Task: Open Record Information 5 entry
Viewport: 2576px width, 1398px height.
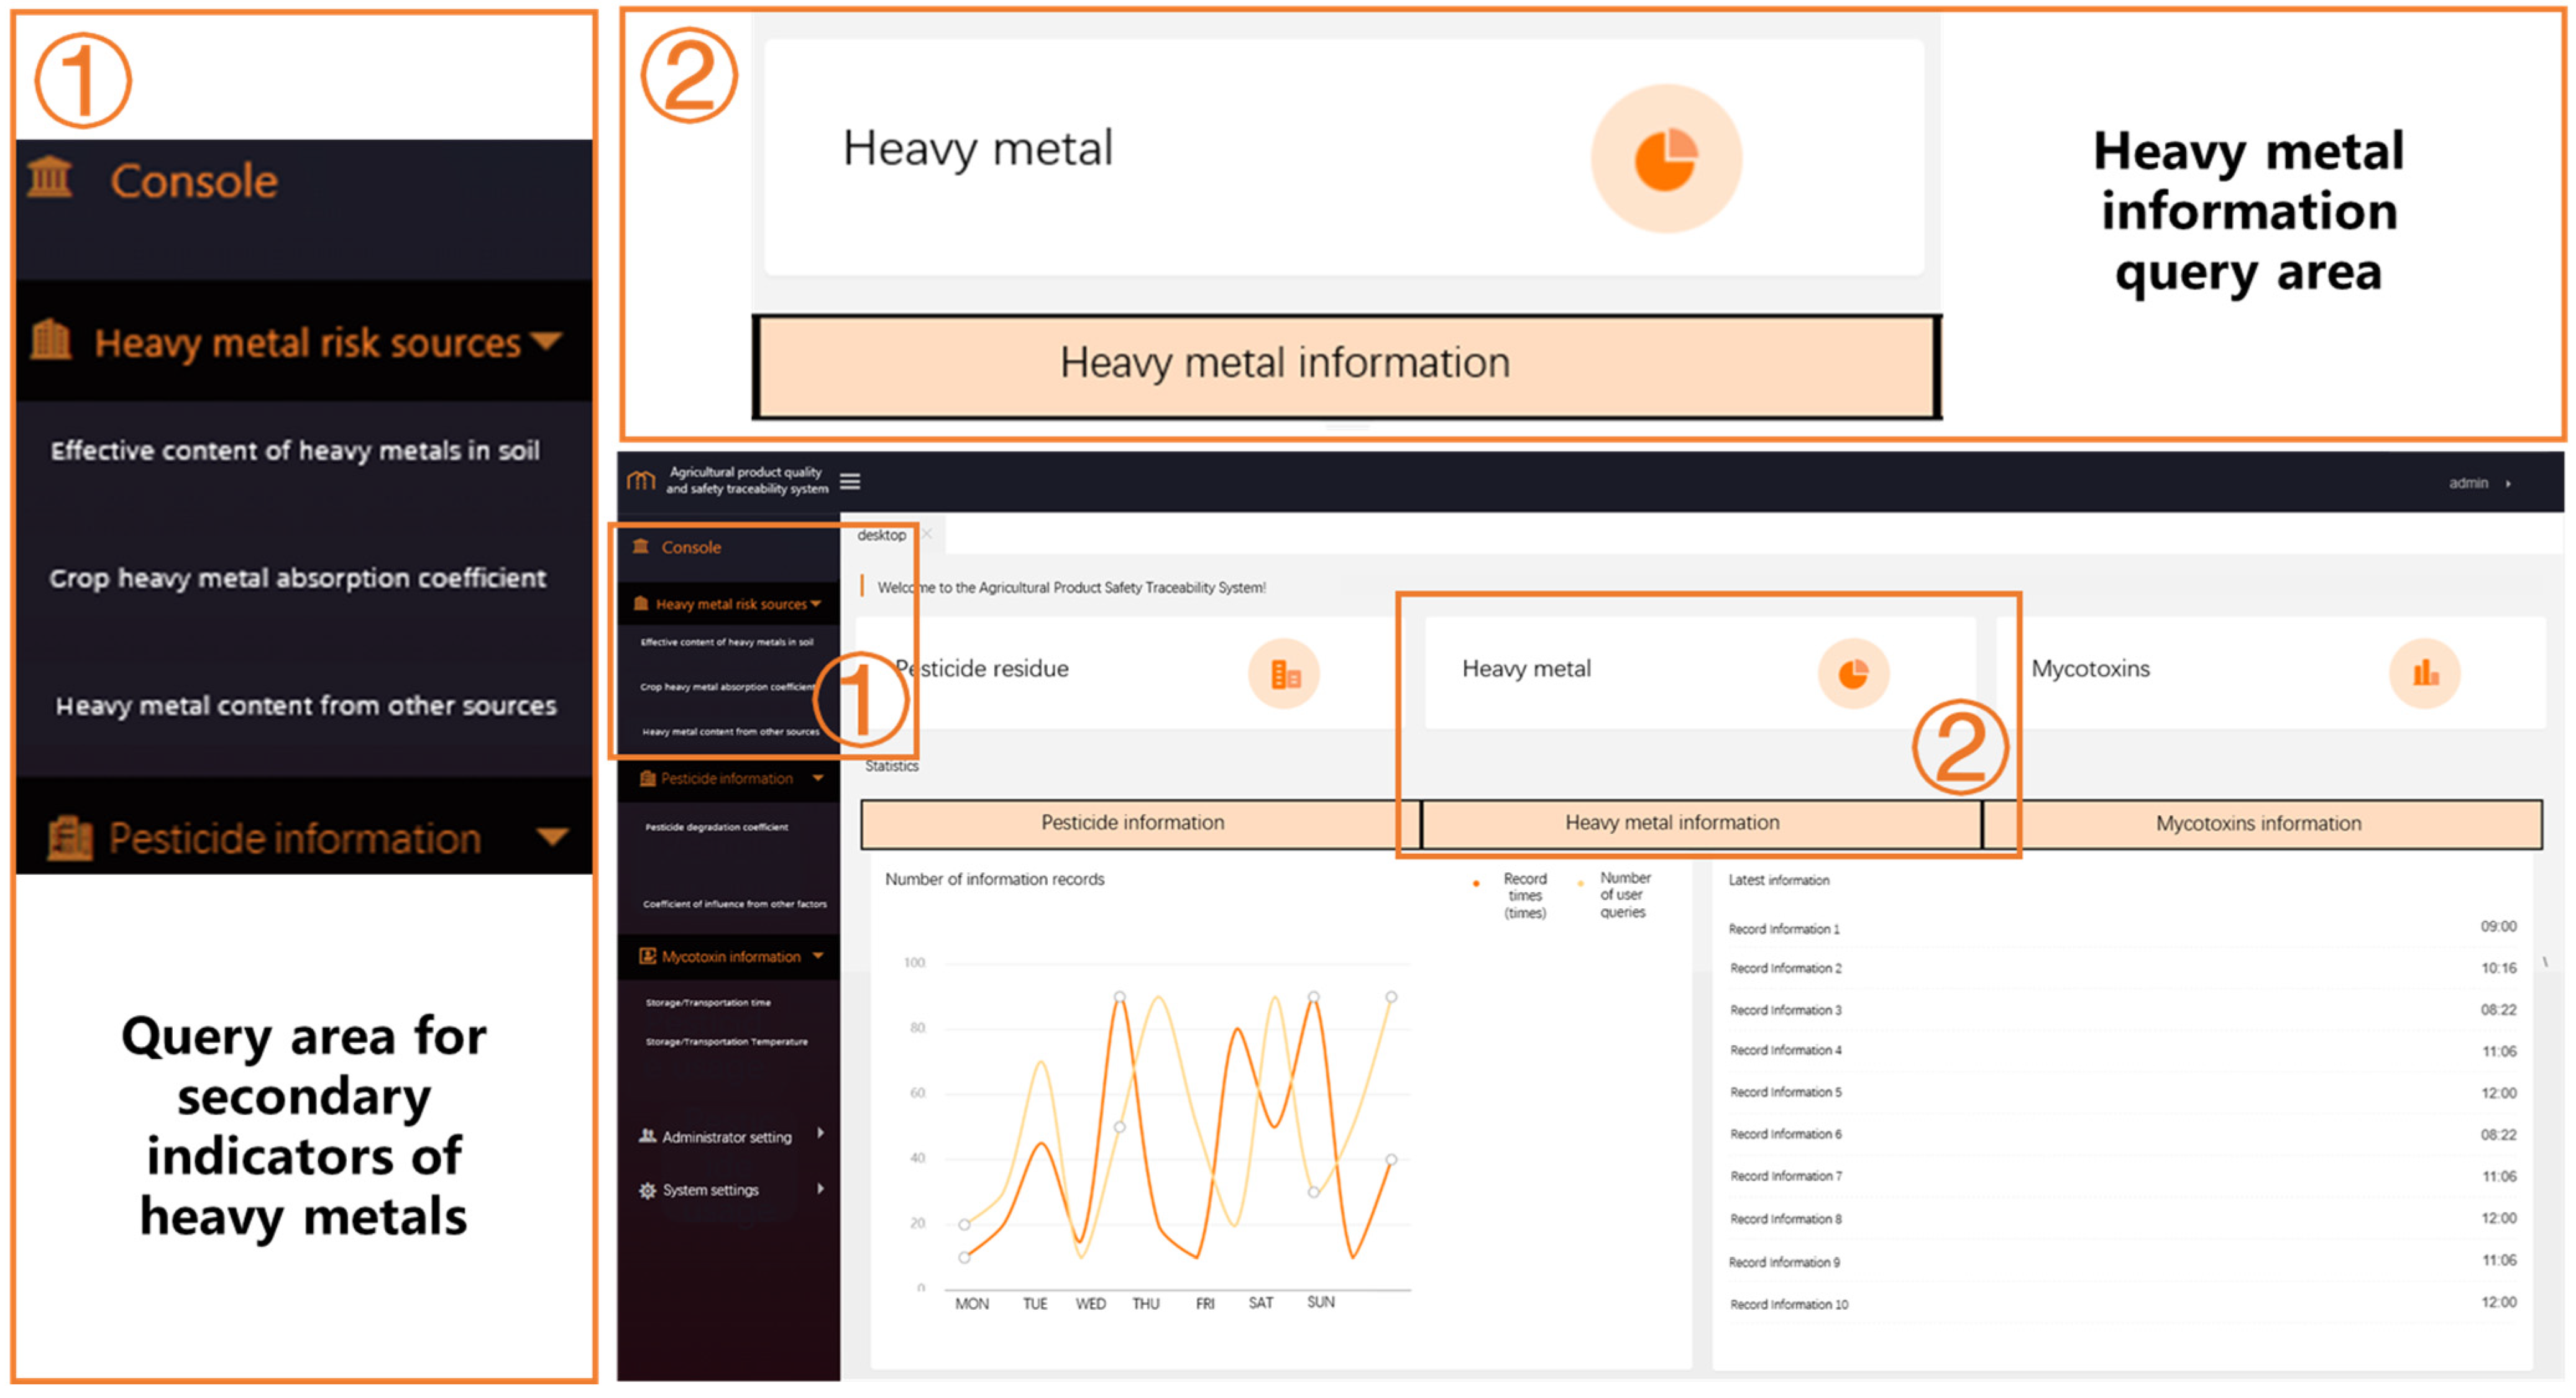Action: pos(1786,1093)
